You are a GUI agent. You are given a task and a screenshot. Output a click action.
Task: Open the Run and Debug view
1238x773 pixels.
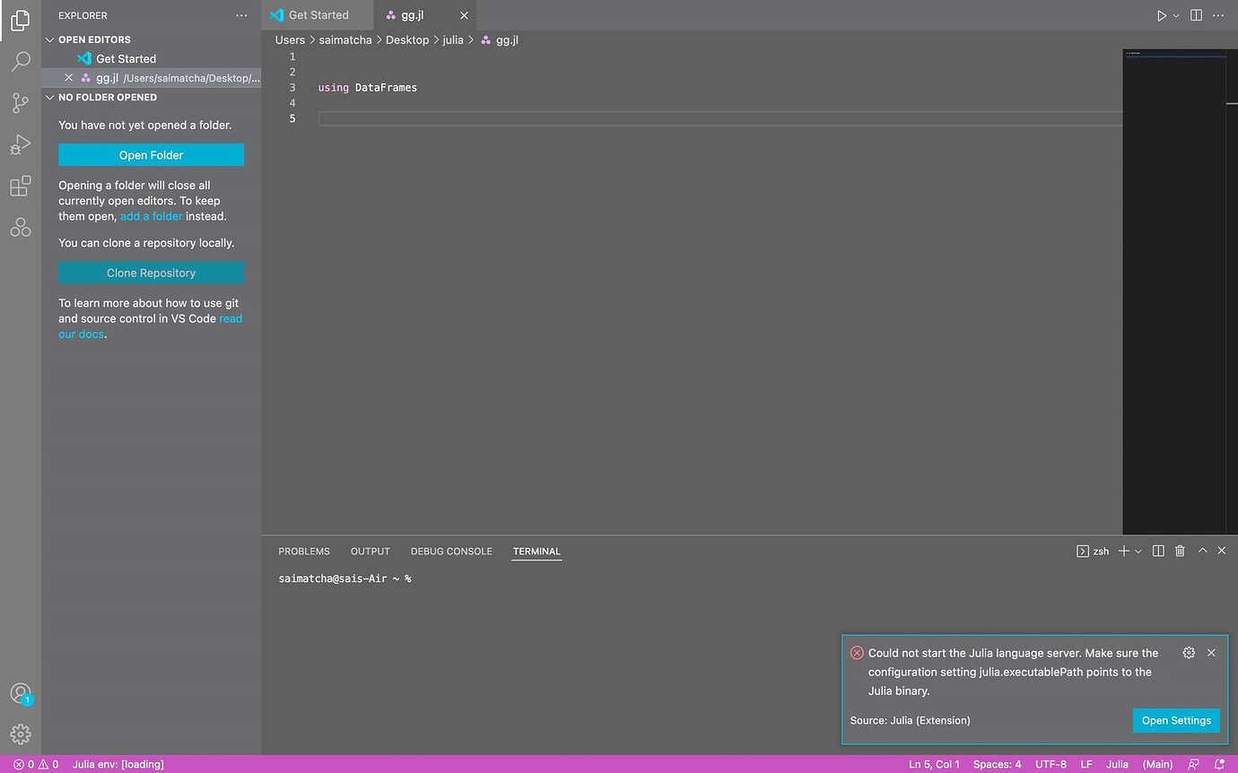click(x=21, y=144)
